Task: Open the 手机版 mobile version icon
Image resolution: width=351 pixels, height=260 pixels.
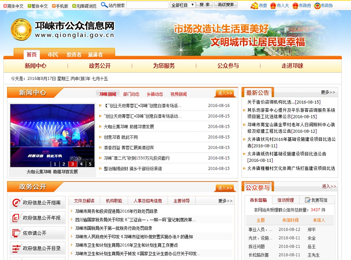Action: click(x=53, y=6)
